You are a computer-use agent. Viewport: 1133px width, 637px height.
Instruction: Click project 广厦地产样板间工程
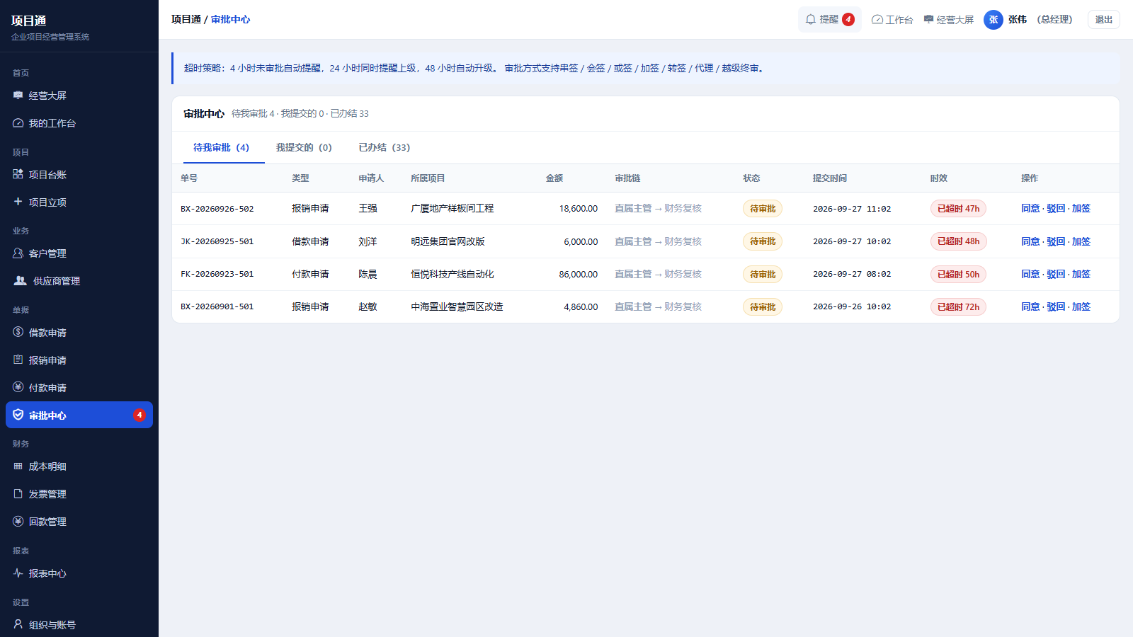[452, 209]
